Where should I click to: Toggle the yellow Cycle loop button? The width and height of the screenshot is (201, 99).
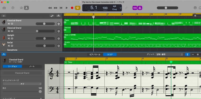tap(77, 8)
